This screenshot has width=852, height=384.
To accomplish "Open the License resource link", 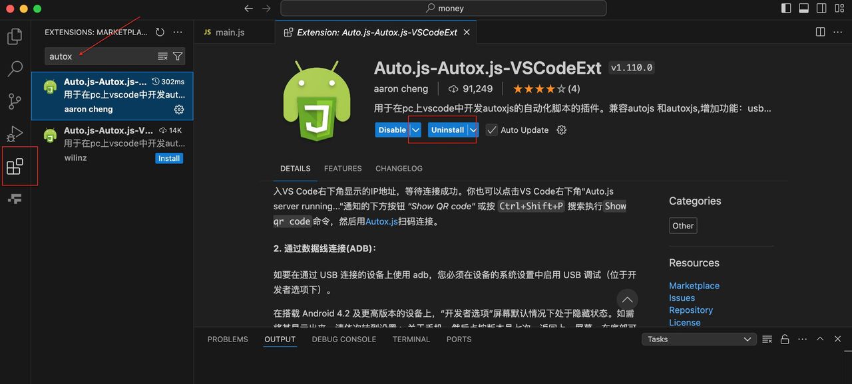I will pos(685,322).
